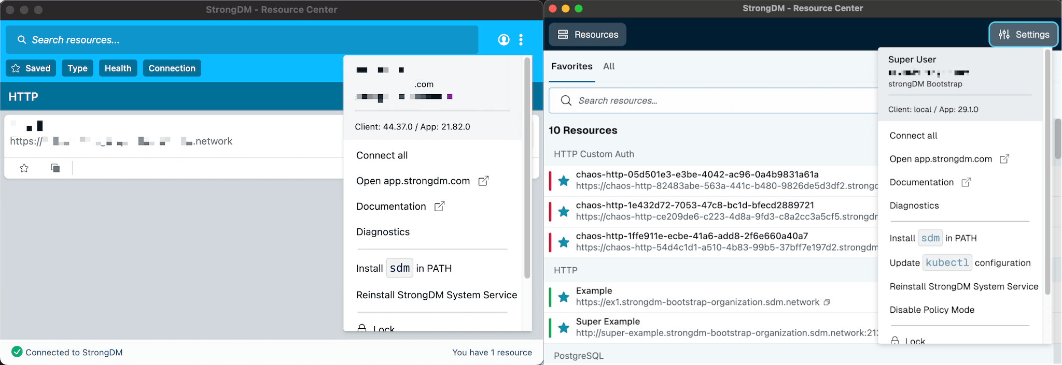Viewport: 1062px width, 365px height.
Task: Click the chaos-http-1e432d72-7053-47c8-bc1d-bfecd2889721 resource name
Action: 695,205
